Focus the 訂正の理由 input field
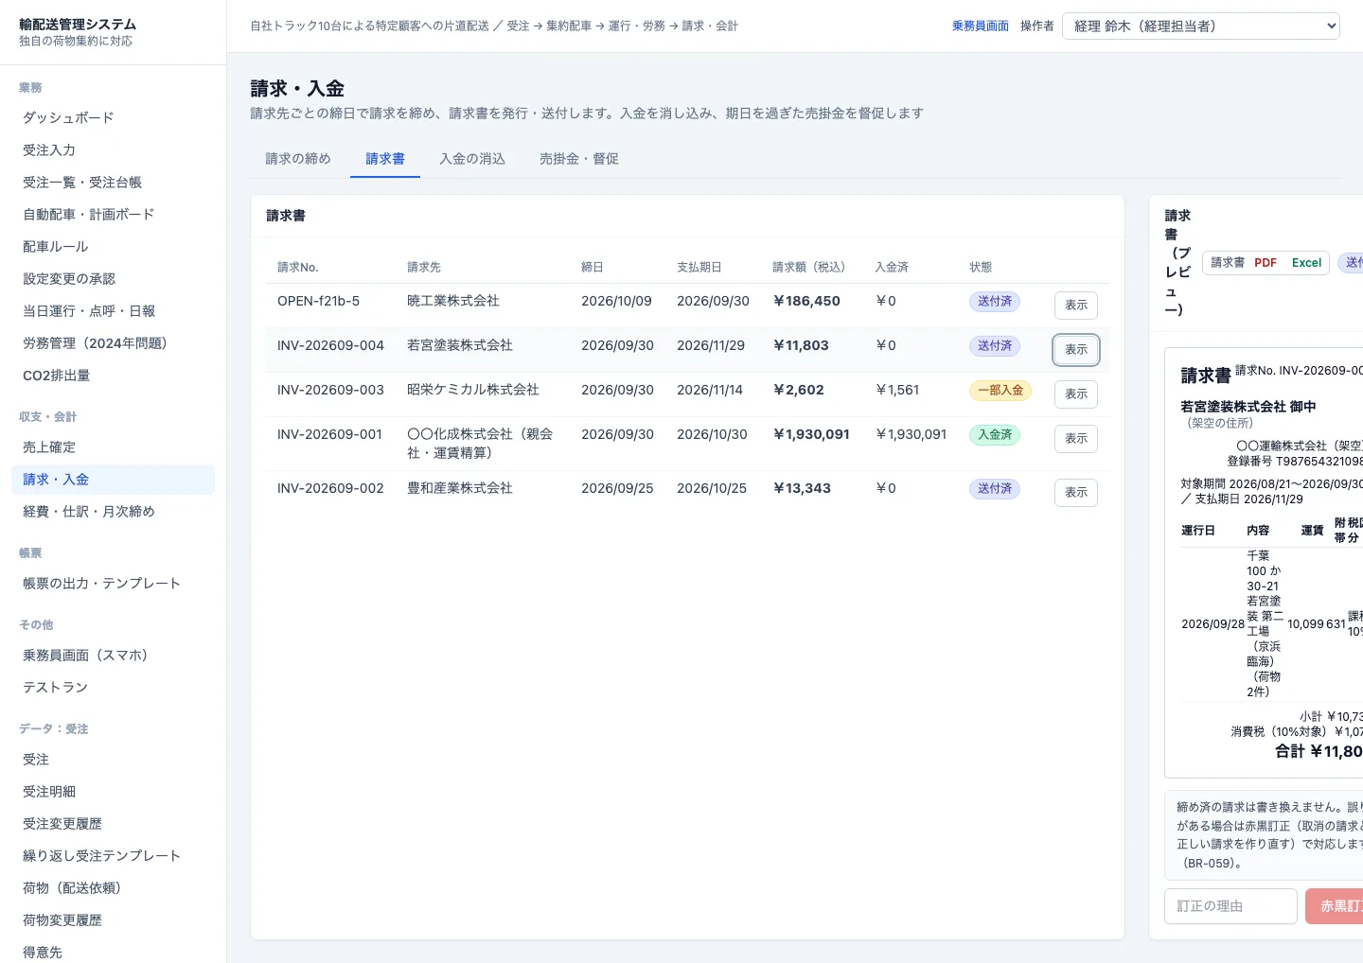The width and height of the screenshot is (1363, 963). pyautogui.click(x=1230, y=906)
